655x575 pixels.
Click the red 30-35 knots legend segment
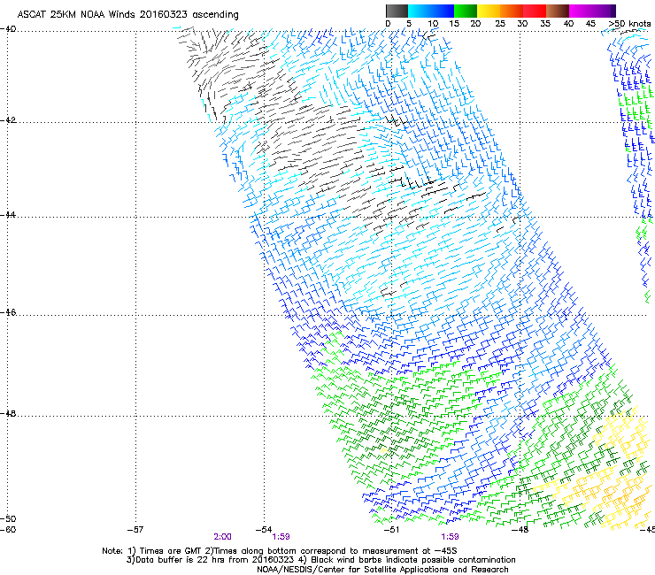[535, 11]
